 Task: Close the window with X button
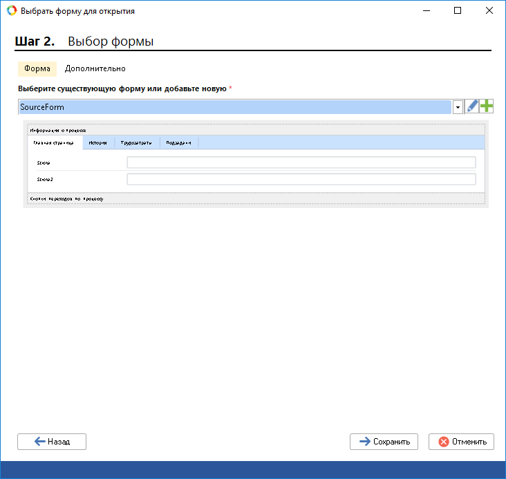(489, 11)
